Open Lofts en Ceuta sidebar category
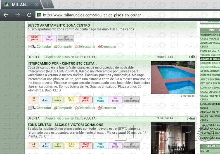Screen dimensions: 220x154 pos(210,88)
